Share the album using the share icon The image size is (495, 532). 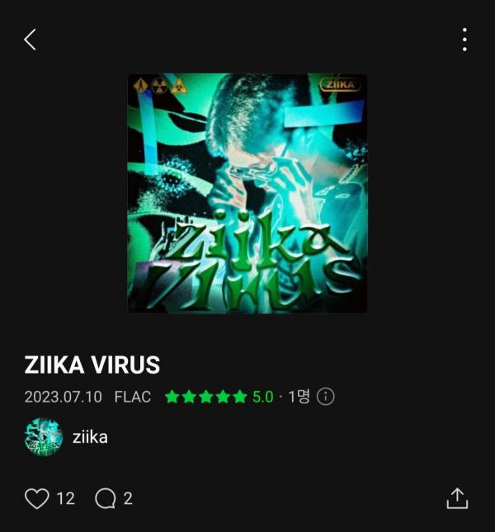[457, 498]
